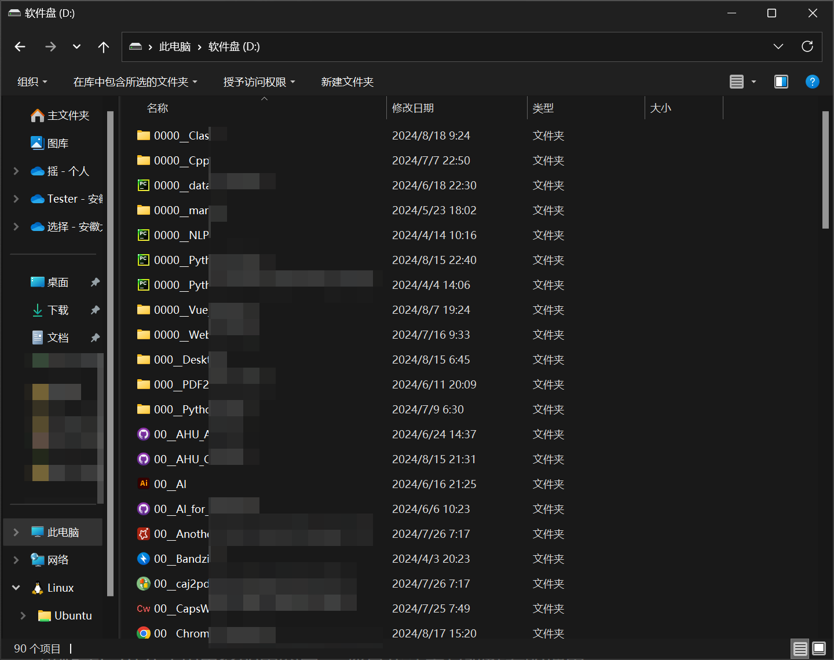This screenshot has height=660, width=834.
Task: Select Ubuntu folder in sidebar
Action: point(65,615)
